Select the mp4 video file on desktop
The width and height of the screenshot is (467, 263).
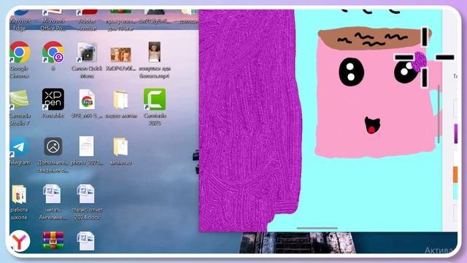[154, 52]
